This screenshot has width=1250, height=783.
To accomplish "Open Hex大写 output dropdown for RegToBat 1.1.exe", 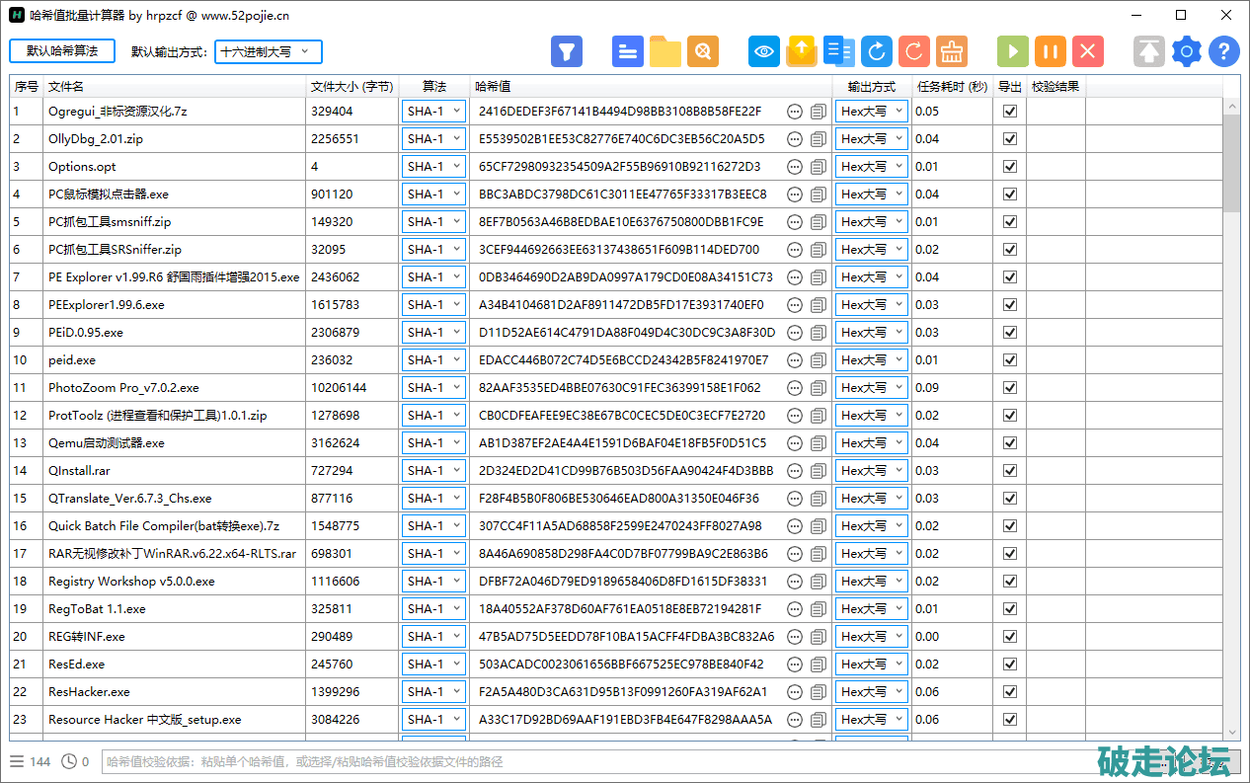I will 871,609.
